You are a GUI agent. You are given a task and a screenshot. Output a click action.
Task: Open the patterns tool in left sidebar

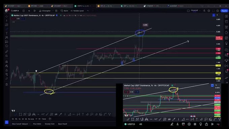pyautogui.click(x=7, y=37)
